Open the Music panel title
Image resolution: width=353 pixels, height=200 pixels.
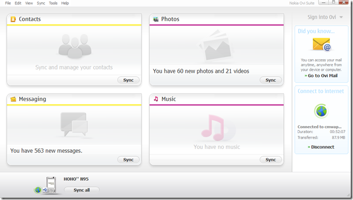(169, 99)
